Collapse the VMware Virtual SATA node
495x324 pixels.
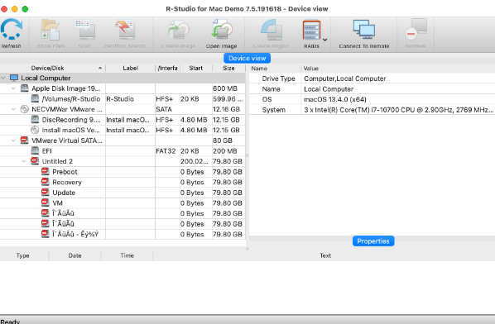point(13,141)
